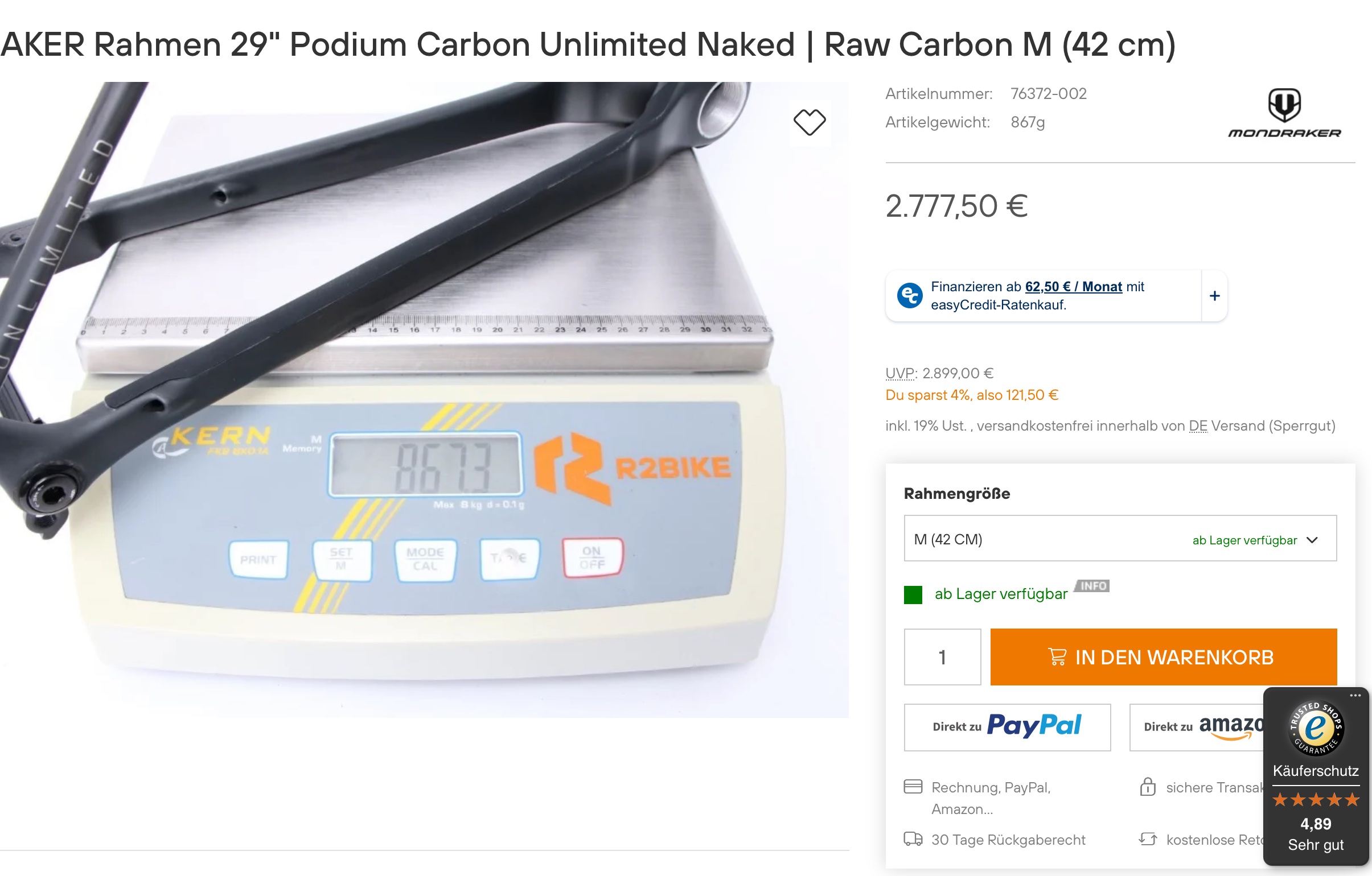Open the Mondraker brand logo
Screen dimensions: 1372x876
pos(1284,113)
